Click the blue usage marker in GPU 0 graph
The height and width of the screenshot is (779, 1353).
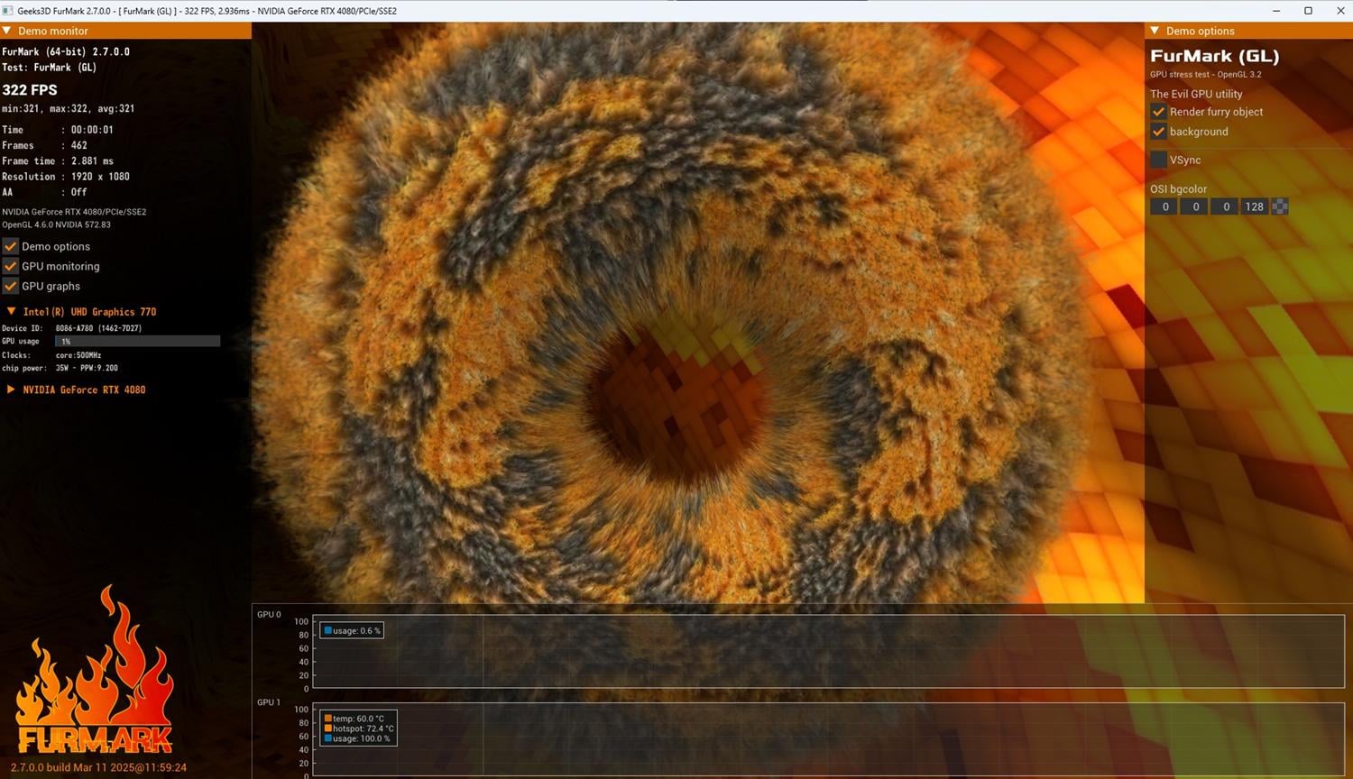pos(328,631)
